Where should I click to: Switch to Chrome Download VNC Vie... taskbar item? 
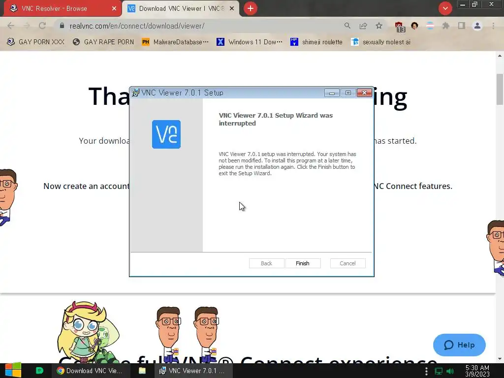pyautogui.click(x=91, y=371)
